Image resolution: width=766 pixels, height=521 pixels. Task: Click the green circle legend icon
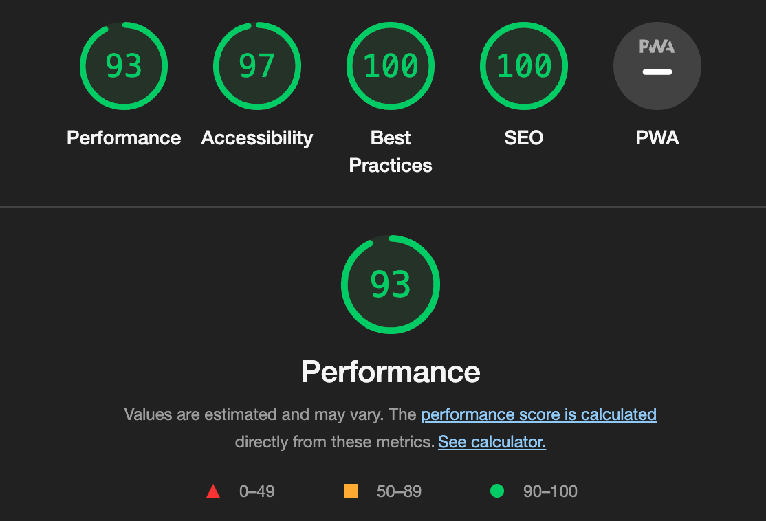496,491
